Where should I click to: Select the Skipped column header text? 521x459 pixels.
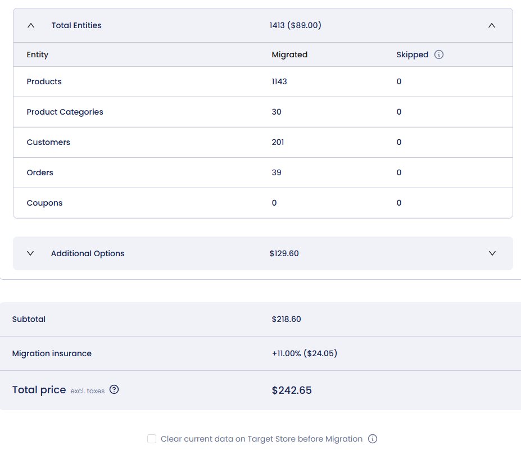pyautogui.click(x=413, y=54)
